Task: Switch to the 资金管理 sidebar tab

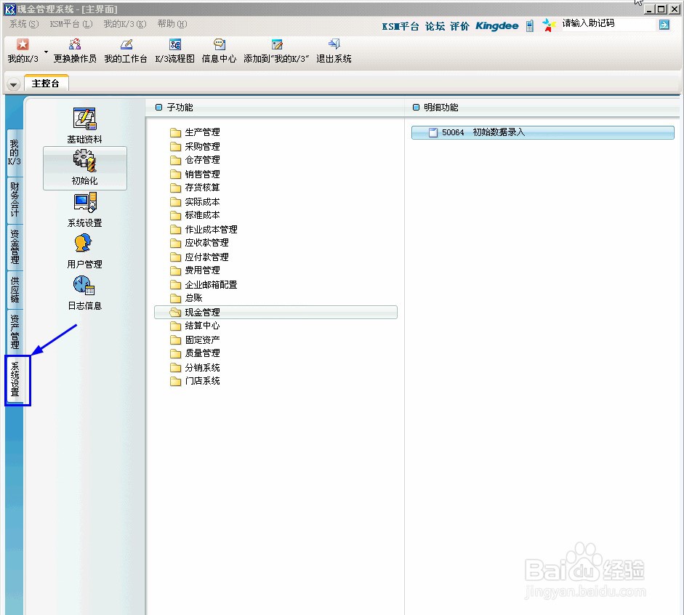Action: (x=15, y=246)
